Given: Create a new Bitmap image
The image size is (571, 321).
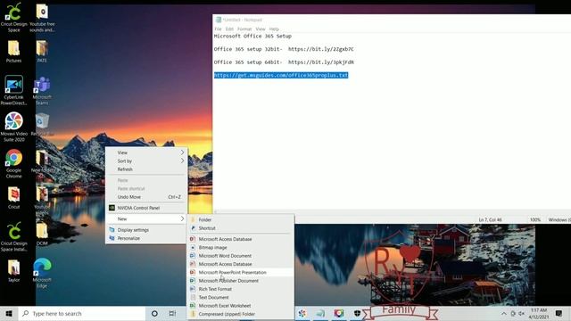Looking at the screenshot, I should [x=240, y=248].
